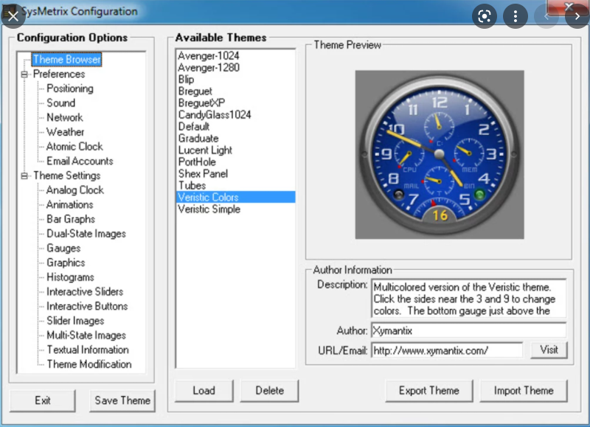
Task: Open the three-dot more options menu
Action: click(515, 16)
